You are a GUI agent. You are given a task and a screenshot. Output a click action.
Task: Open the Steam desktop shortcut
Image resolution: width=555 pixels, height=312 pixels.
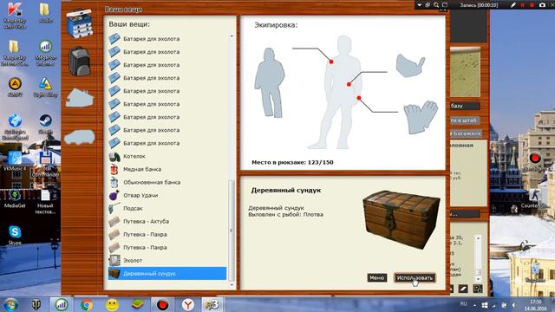tap(45, 123)
